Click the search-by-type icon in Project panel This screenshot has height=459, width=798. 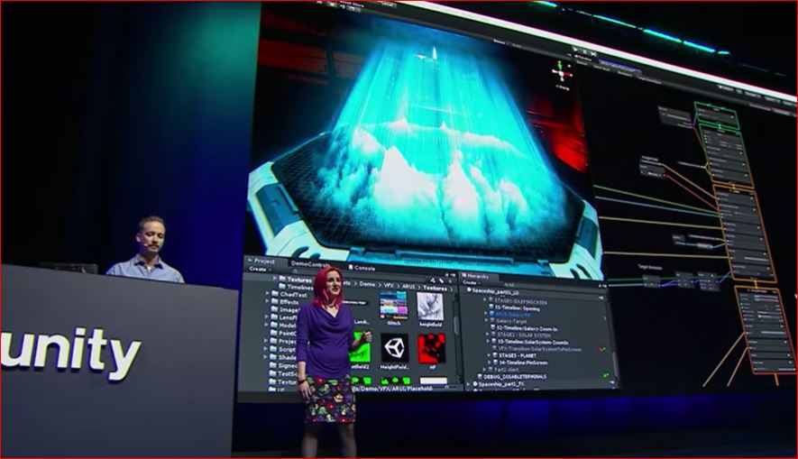point(433,280)
